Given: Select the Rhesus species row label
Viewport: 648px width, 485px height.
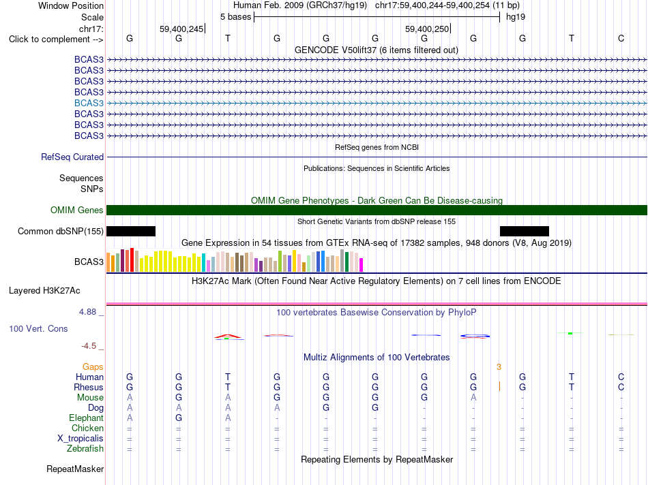Looking at the screenshot, I should click(89, 387).
